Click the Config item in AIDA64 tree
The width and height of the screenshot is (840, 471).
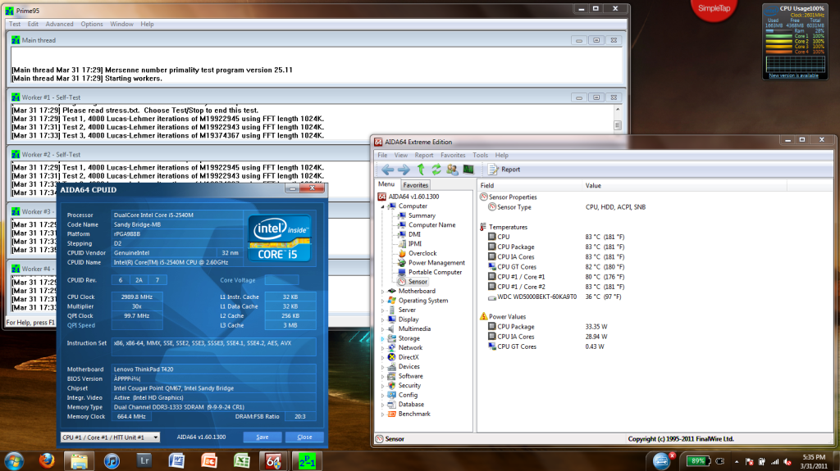pyautogui.click(x=408, y=395)
